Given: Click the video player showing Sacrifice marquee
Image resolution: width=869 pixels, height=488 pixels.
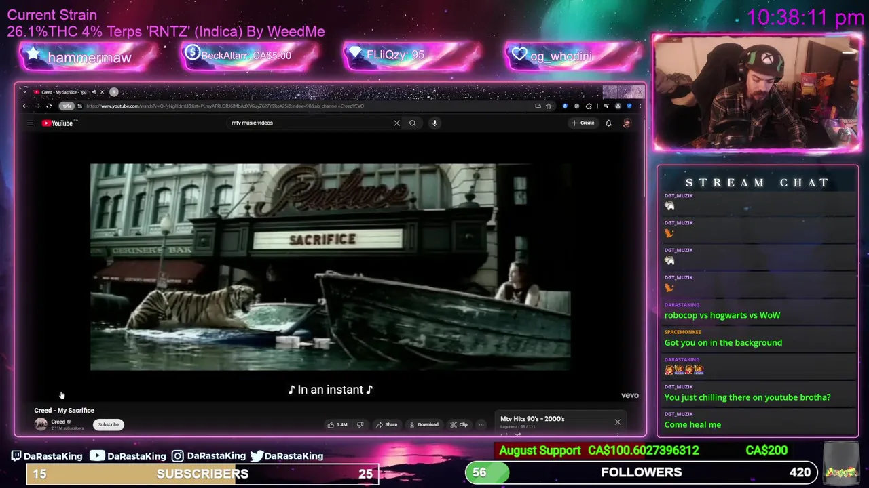Looking at the screenshot, I should [x=331, y=267].
